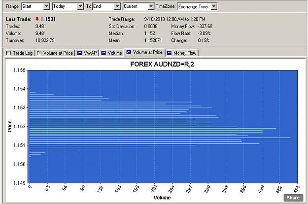308x204 pixels.
Task: Open the VWAP chart tab
Action: coord(87,53)
